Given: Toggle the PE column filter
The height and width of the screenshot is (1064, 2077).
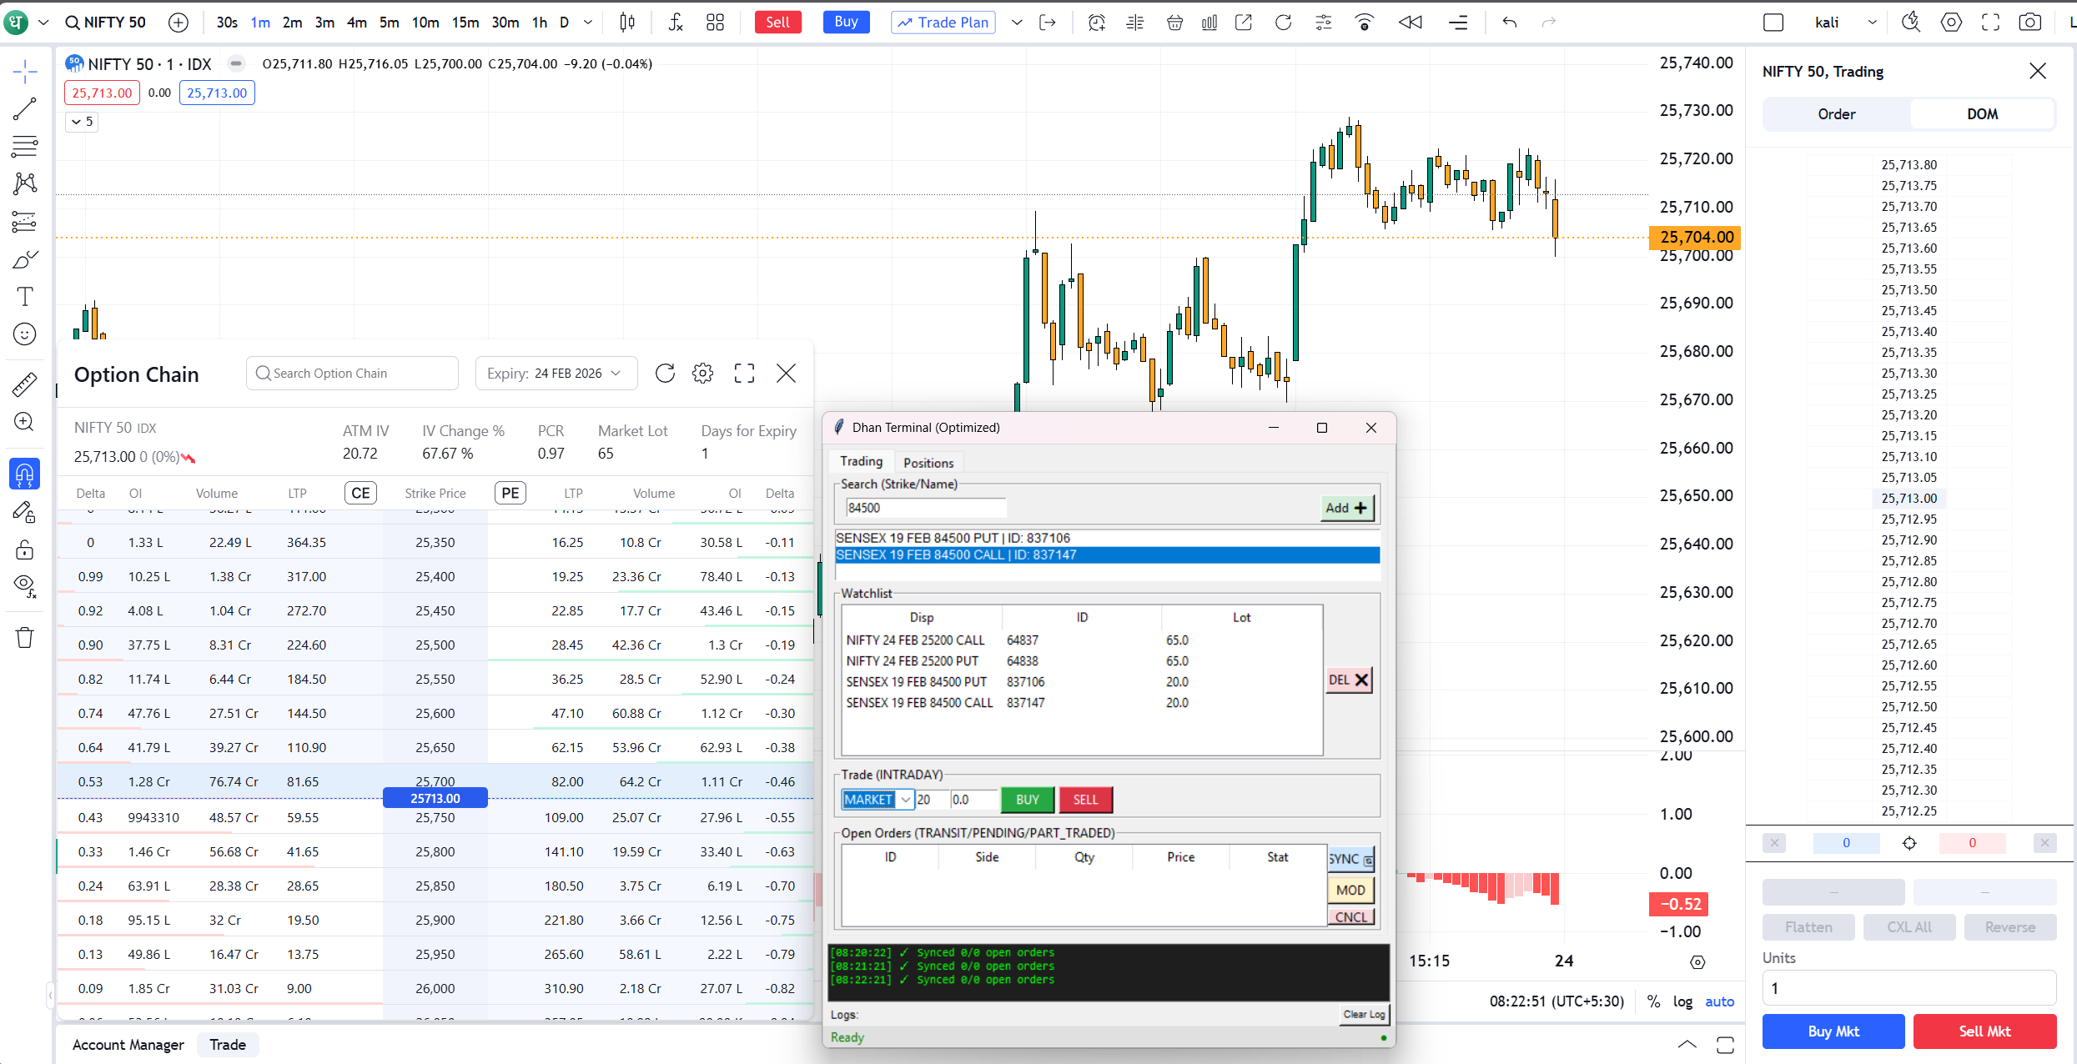Looking at the screenshot, I should pyautogui.click(x=510, y=493).
